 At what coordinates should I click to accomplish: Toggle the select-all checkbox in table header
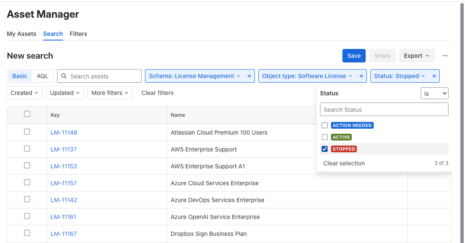coord(27,114)
